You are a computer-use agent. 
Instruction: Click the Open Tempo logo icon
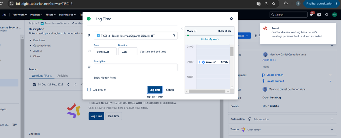[243, 129]
